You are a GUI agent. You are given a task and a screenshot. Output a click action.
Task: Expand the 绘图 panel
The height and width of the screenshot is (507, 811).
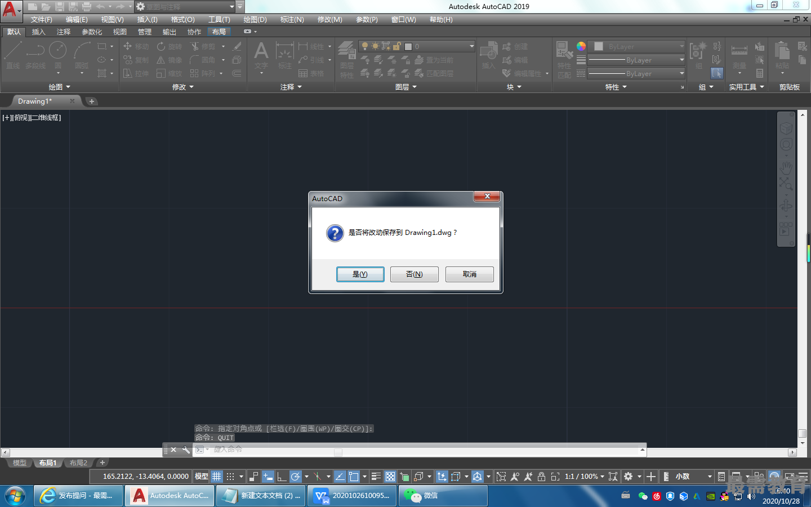tap(60, 87)
